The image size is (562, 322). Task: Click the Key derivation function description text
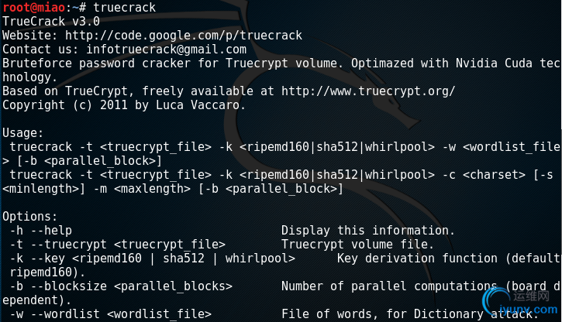417,259
